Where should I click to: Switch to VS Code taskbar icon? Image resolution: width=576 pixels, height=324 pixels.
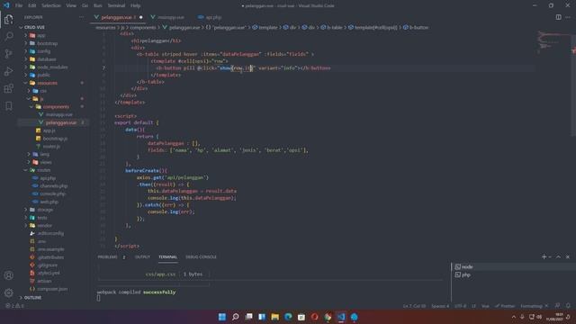(341, 317)
